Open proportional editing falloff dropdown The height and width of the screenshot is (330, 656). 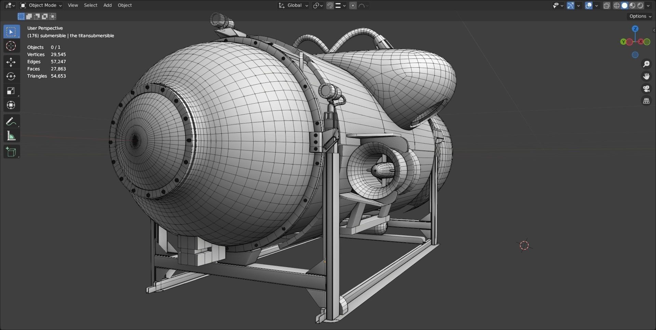click(x=363, y=5)
